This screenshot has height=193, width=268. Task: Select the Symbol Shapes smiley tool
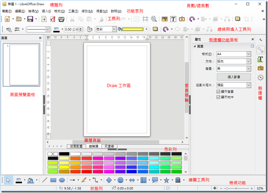tap(121, 180)
